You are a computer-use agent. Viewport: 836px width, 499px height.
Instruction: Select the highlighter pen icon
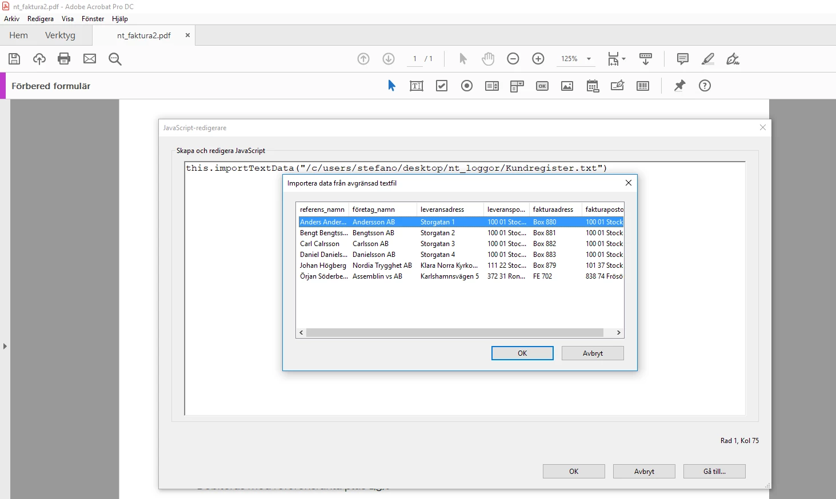[708, 59]
